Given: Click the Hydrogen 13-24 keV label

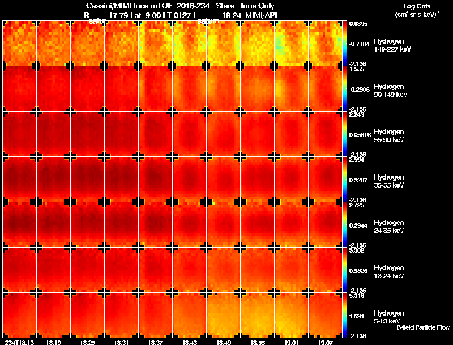Looking at the screenshot, I should coord(389,272).
